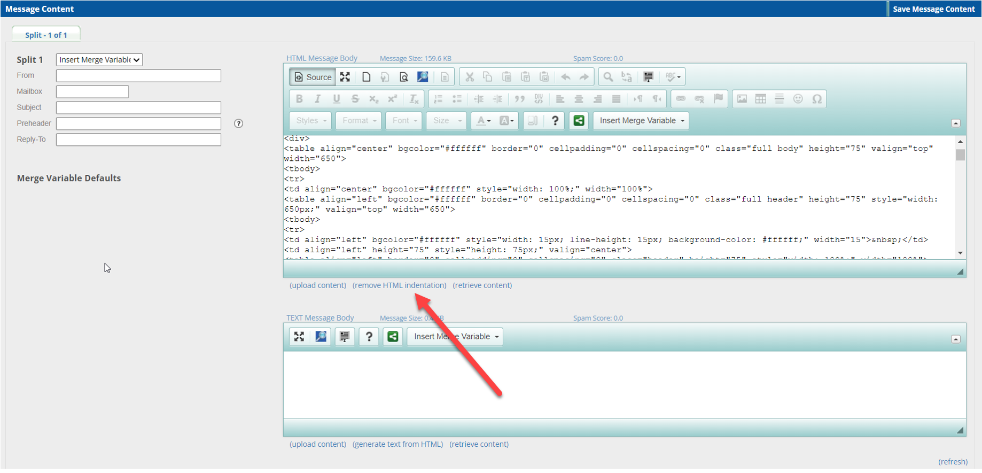Click the Subject input field
This screenshot has width=982, height=473.
click(138, 107)
